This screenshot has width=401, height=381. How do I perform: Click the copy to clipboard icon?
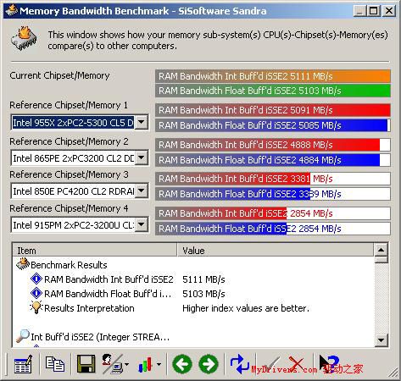55,364
